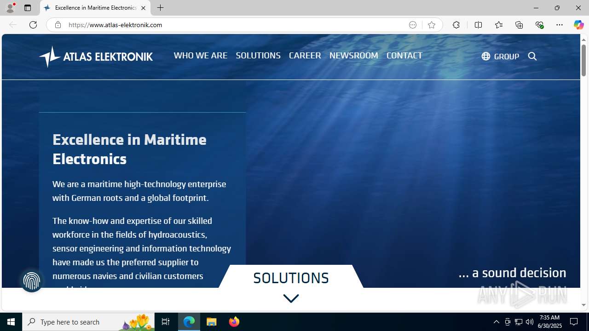Go to the NEWSROOM section
Image resolution: width=589 pixels, height=331 pixels.
354,55
